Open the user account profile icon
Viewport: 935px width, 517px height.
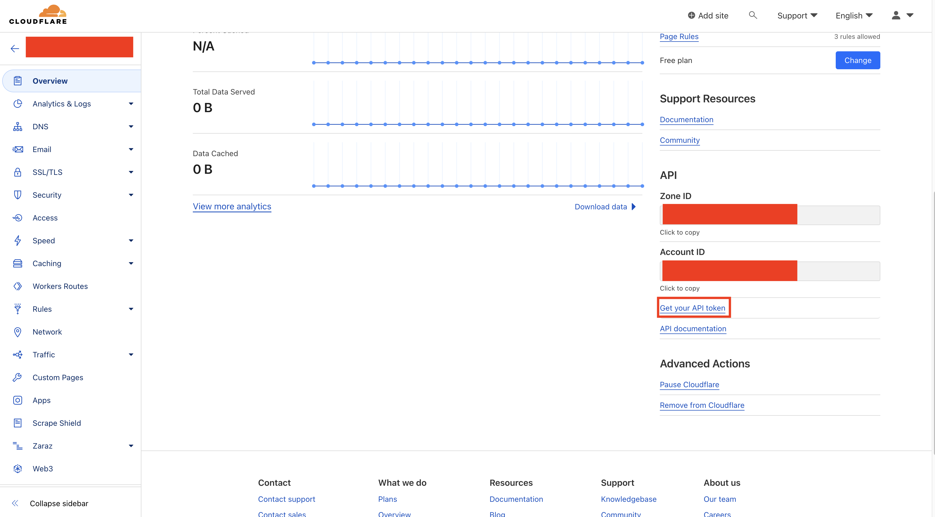[x=896, y=15]
